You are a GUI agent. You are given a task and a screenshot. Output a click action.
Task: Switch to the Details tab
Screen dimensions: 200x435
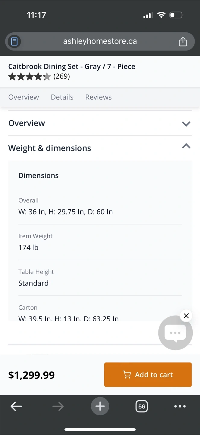(62, 97)
